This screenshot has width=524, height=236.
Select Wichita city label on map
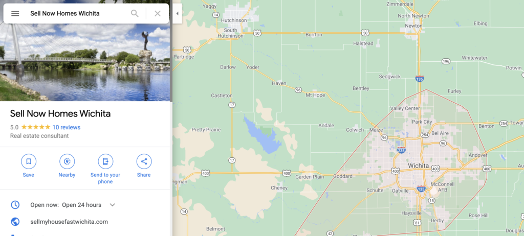418,166
